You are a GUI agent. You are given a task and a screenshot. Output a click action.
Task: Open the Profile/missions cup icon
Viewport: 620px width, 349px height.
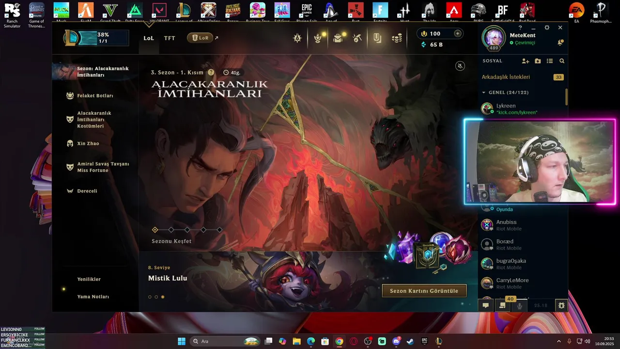(x=318, y=38)
